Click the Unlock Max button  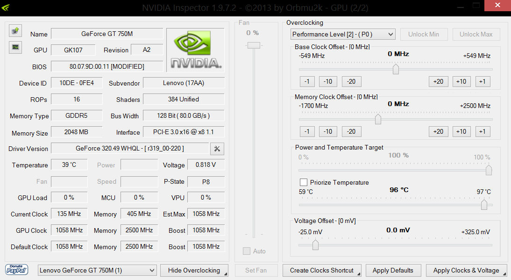(476, 34)
